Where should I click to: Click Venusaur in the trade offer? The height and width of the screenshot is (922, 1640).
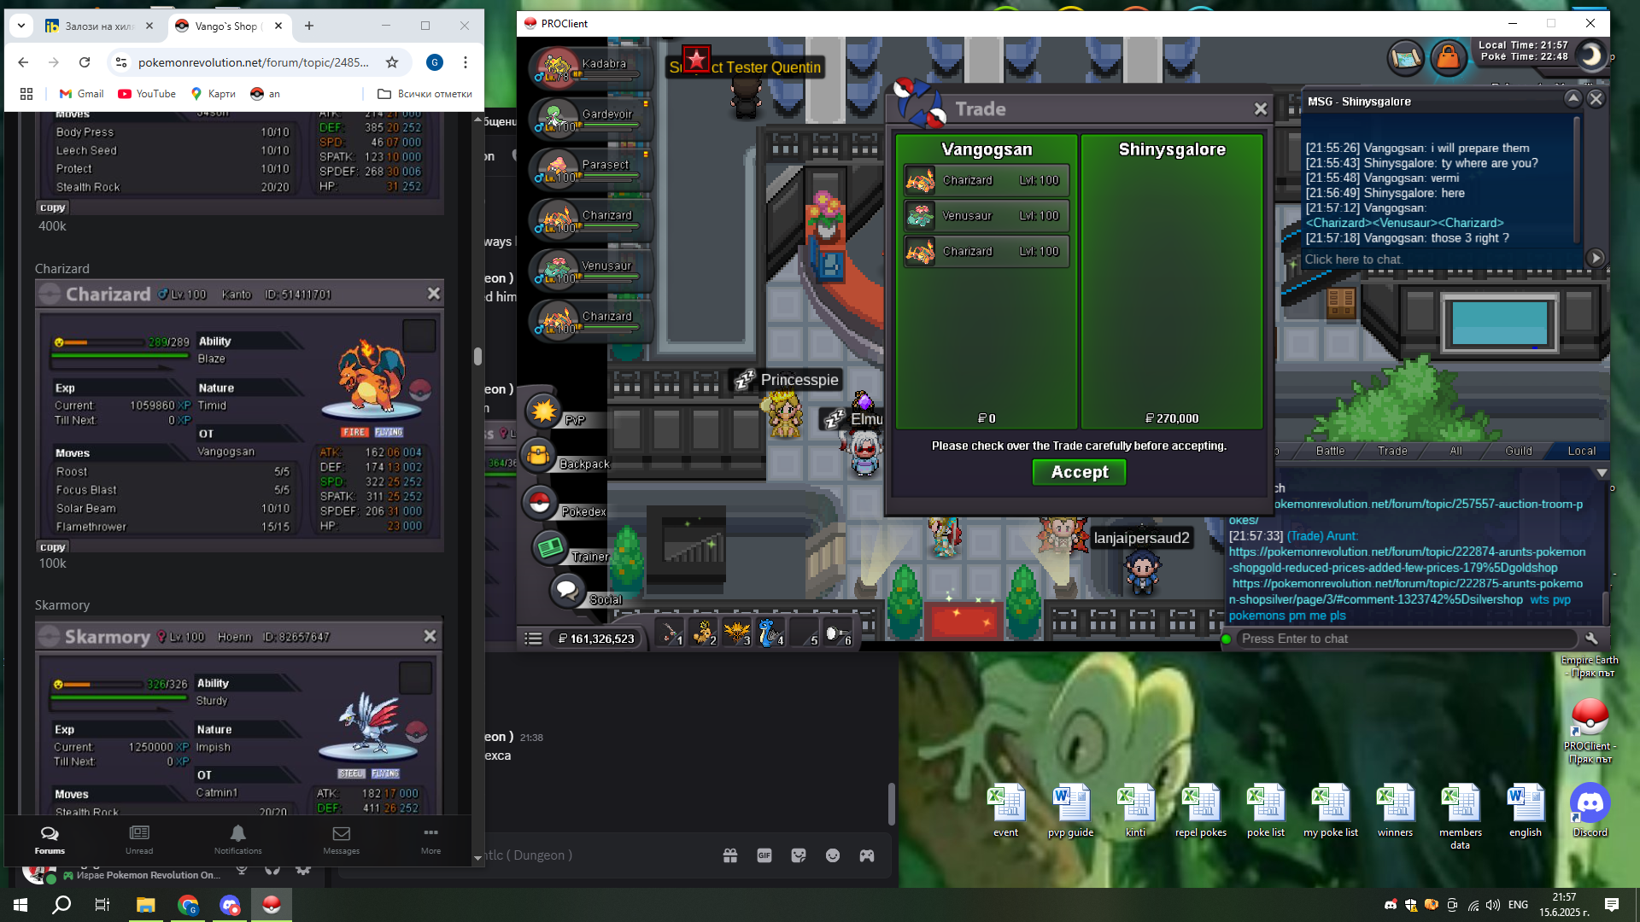coord(987,216)
